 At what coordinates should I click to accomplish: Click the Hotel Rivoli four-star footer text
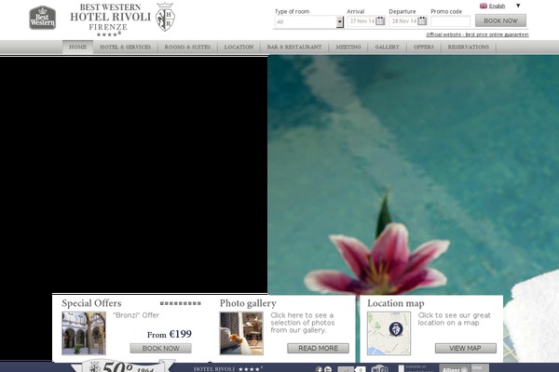tap(228, 369)
